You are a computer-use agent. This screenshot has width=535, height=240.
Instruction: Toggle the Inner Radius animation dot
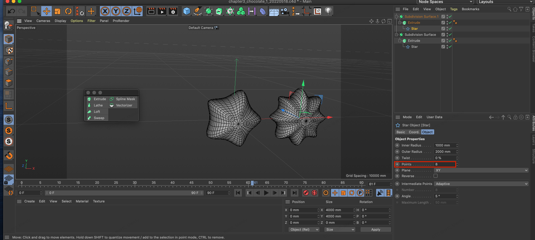pos(397,145)
